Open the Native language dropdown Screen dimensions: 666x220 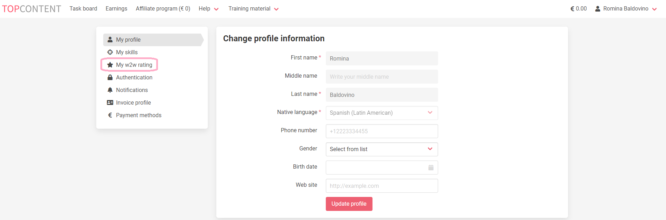point(430,113)
